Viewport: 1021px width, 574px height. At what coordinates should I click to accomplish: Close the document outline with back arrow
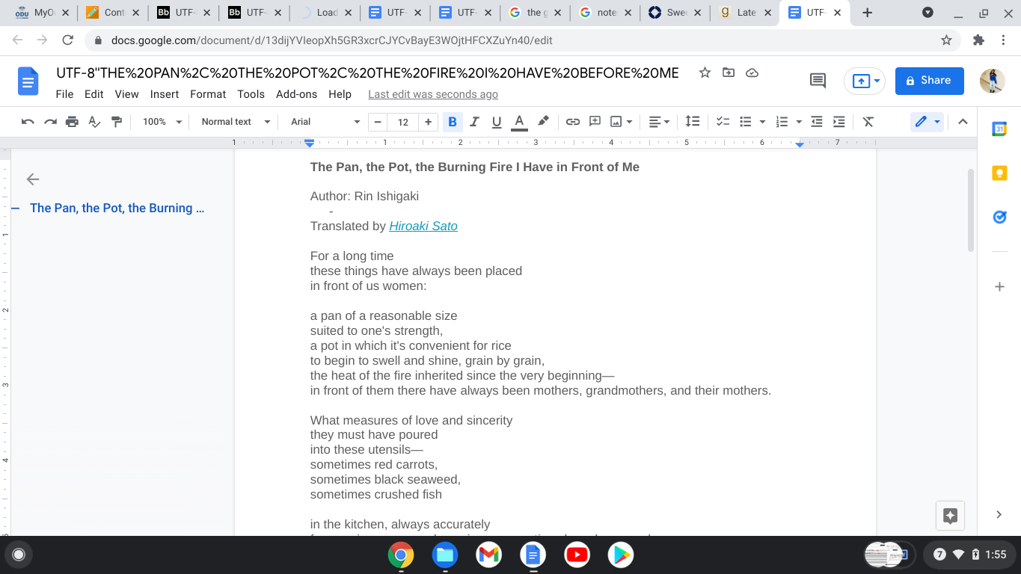coord(32,179)
